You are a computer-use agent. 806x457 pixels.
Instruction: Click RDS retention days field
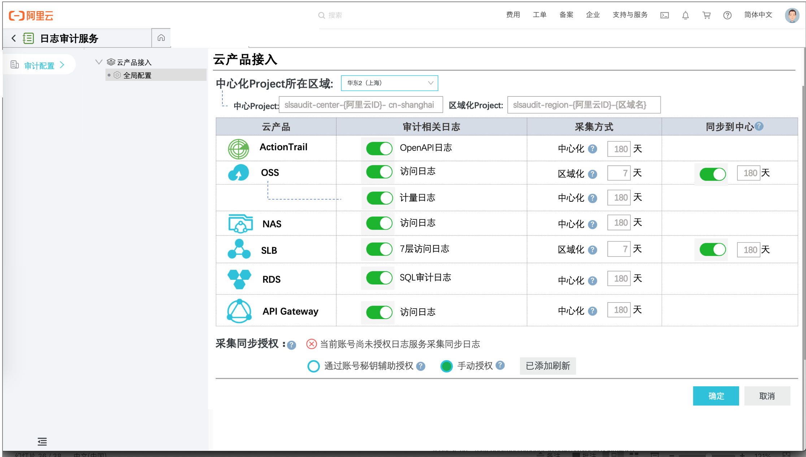click(619, 278)
